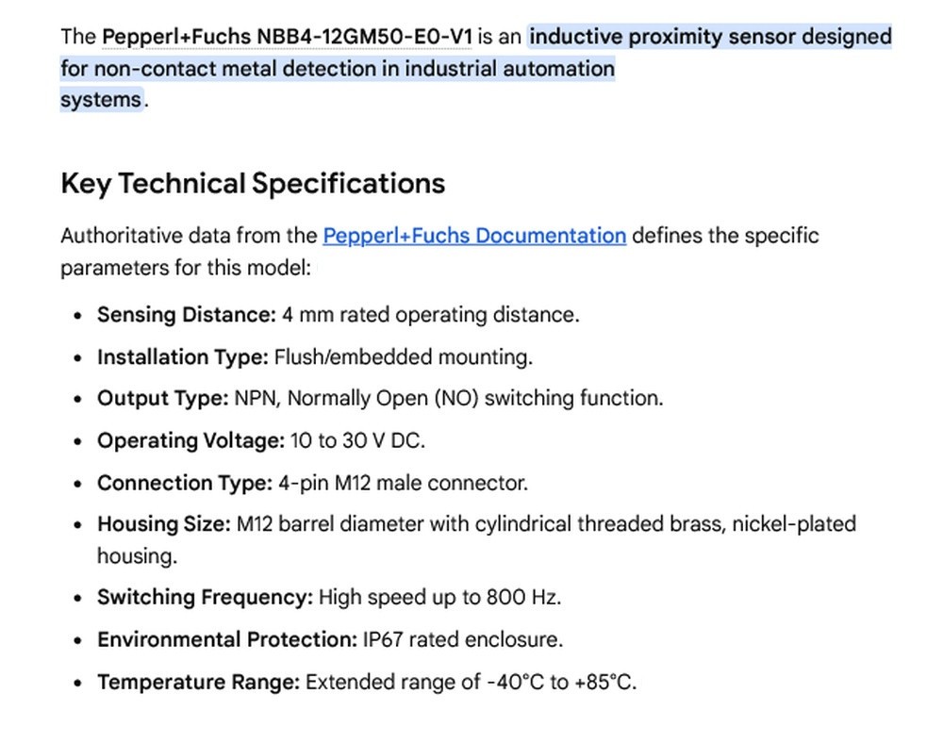The image size is (943, 743).
Task: Click the Housing Size label
Action: coord(163,524)
